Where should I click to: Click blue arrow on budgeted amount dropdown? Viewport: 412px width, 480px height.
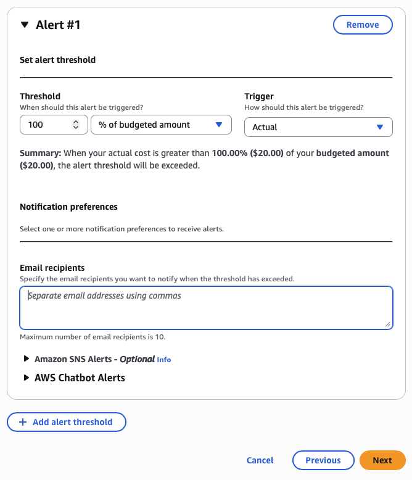pyautogui.click(x=219, y=125)
